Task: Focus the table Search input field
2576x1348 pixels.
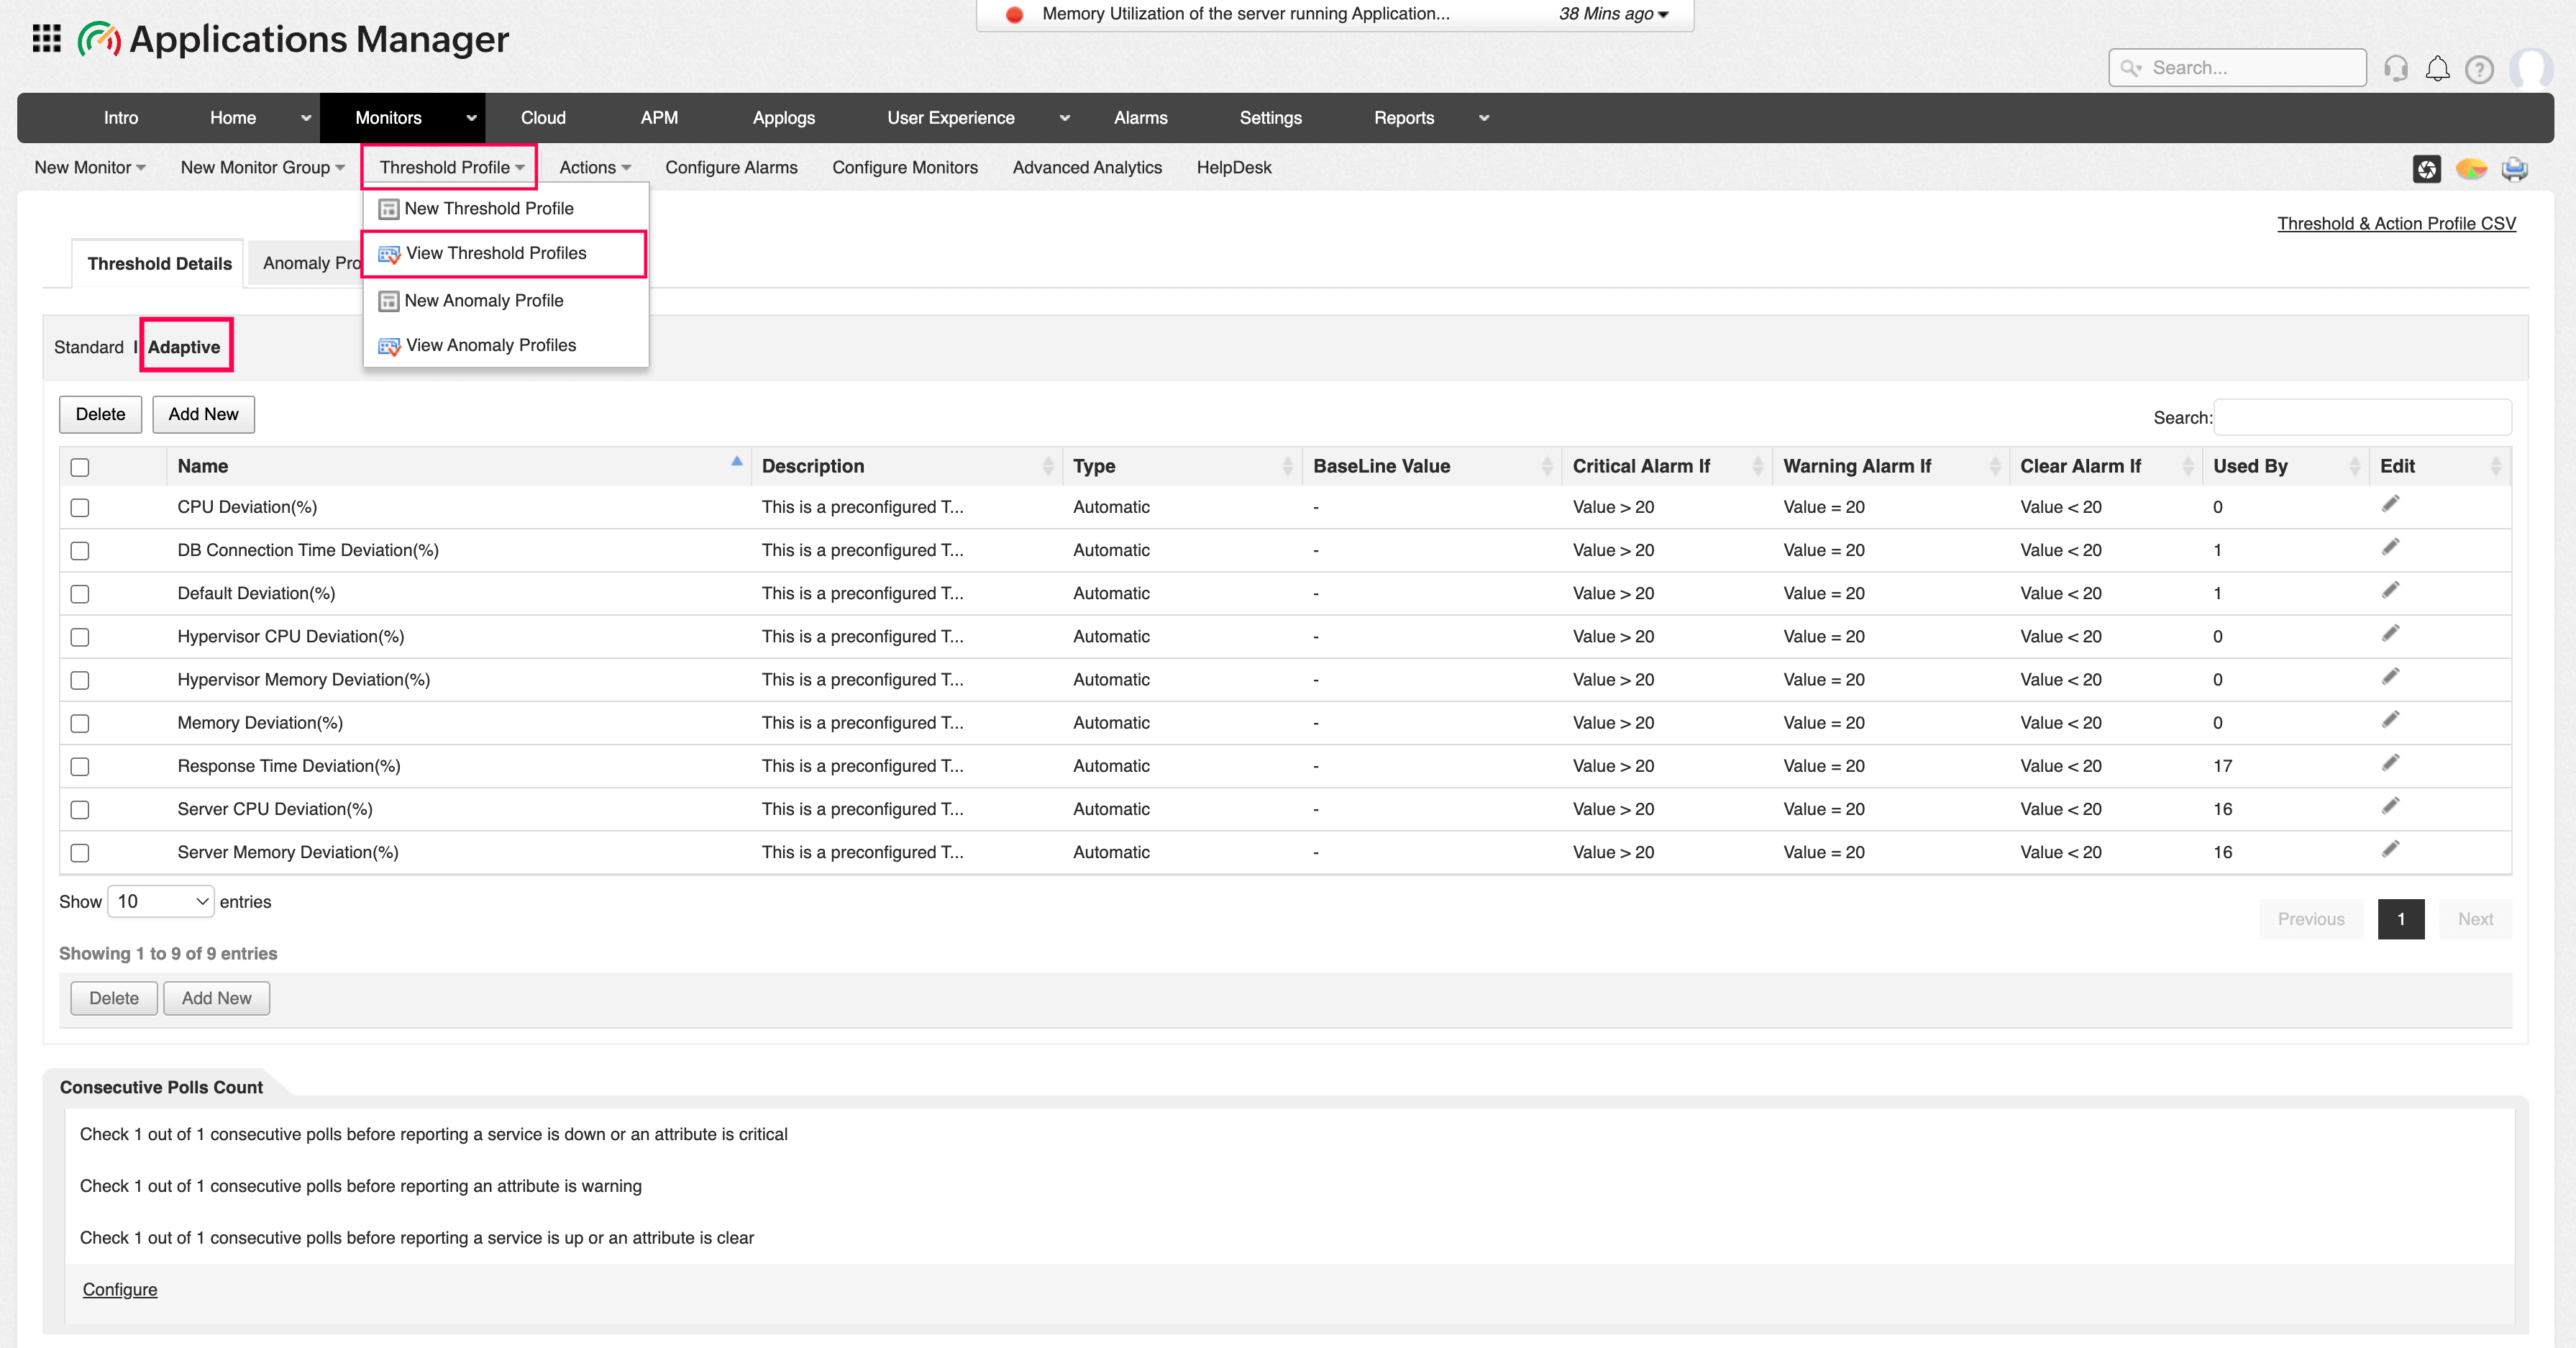Action: tap(2362, 417)
